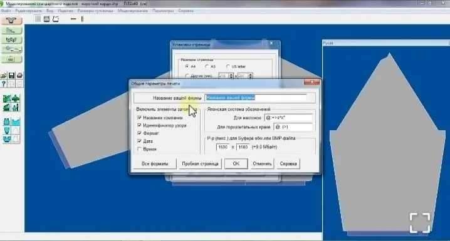Close the 'Общие параметры печати' dialog

pyautogui.click(x=311, y=83)
